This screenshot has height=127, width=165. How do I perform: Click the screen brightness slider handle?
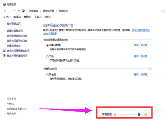tap(139, 114)
